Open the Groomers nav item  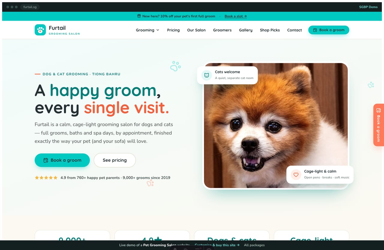click(x=222, y=30)
